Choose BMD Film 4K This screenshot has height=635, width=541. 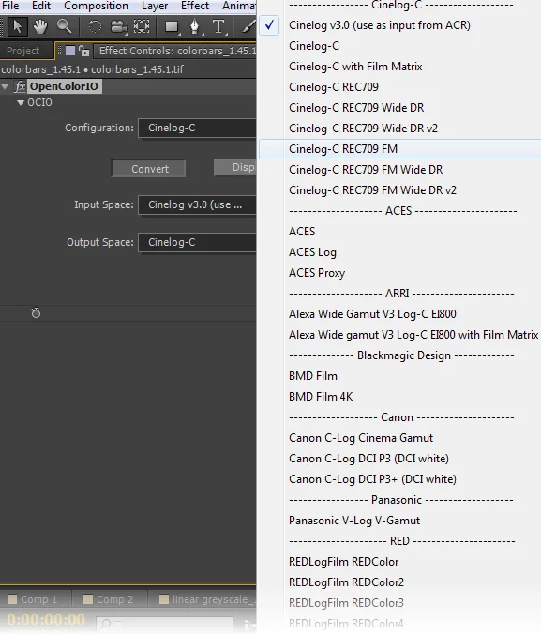point(321,397)
